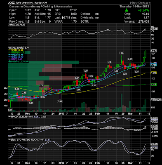Click the Ask price 1.79

click(x=48, y=10)
